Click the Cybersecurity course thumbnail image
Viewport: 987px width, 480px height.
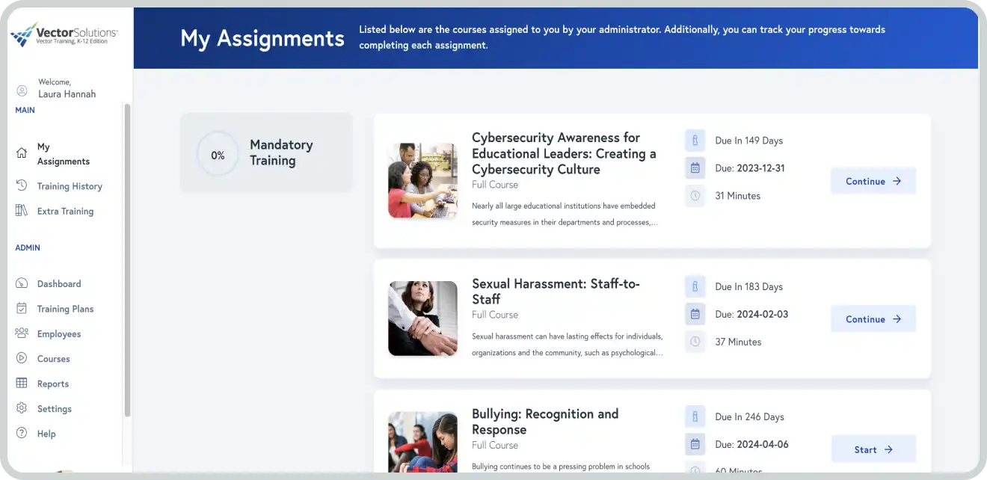422,180
